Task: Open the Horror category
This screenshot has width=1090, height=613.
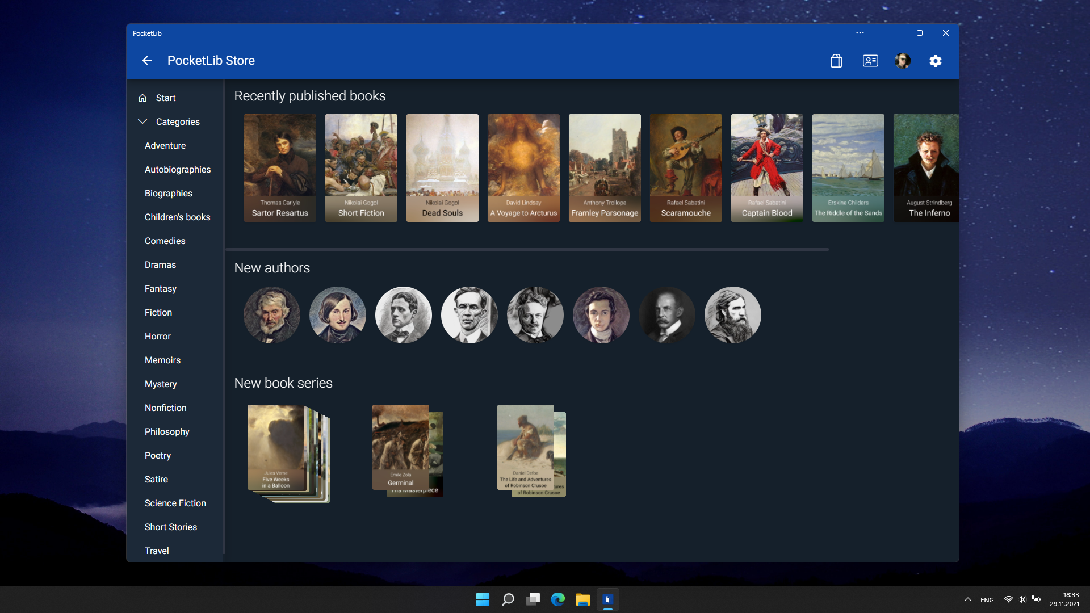Action: pyautogui.click(x=157, y=336)
